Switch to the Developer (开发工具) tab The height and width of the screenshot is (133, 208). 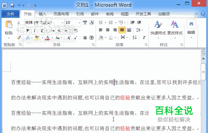(143, 14)
